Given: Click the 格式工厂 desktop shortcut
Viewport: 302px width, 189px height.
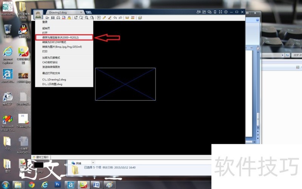Looking at the screenshot, I should click(8, 98).
